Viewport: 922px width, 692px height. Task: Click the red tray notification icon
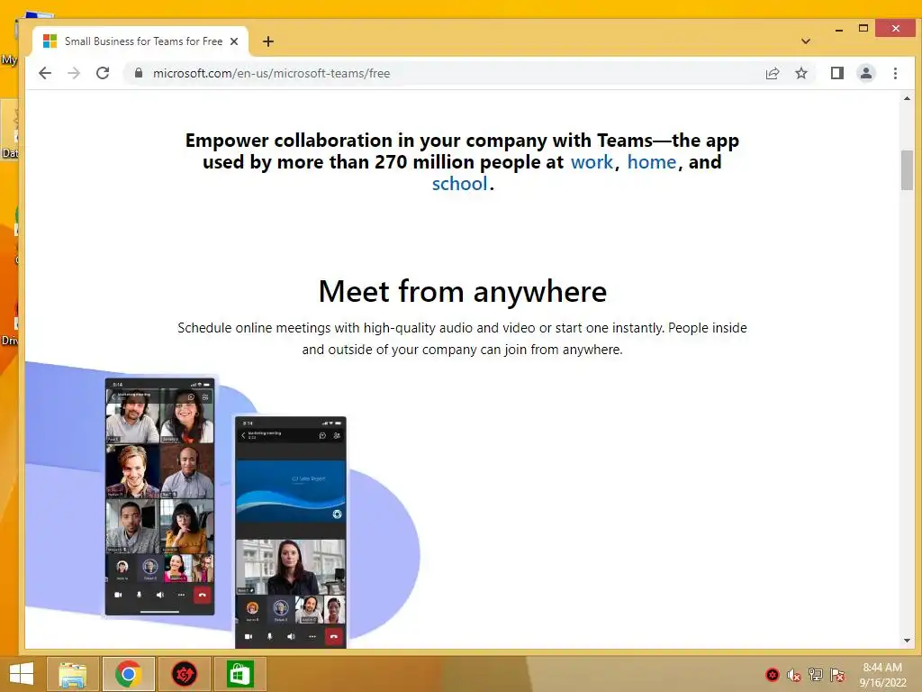coord(773,675)
